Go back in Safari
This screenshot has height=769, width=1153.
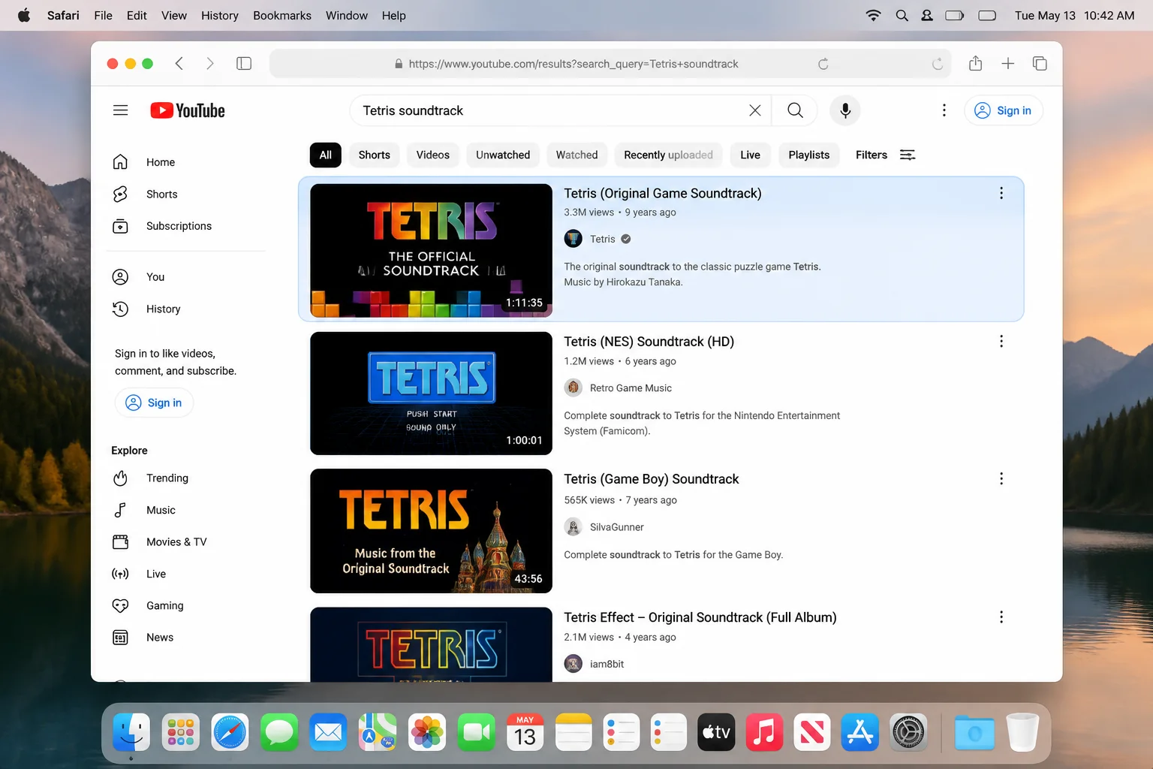click(x=179, y=64)
